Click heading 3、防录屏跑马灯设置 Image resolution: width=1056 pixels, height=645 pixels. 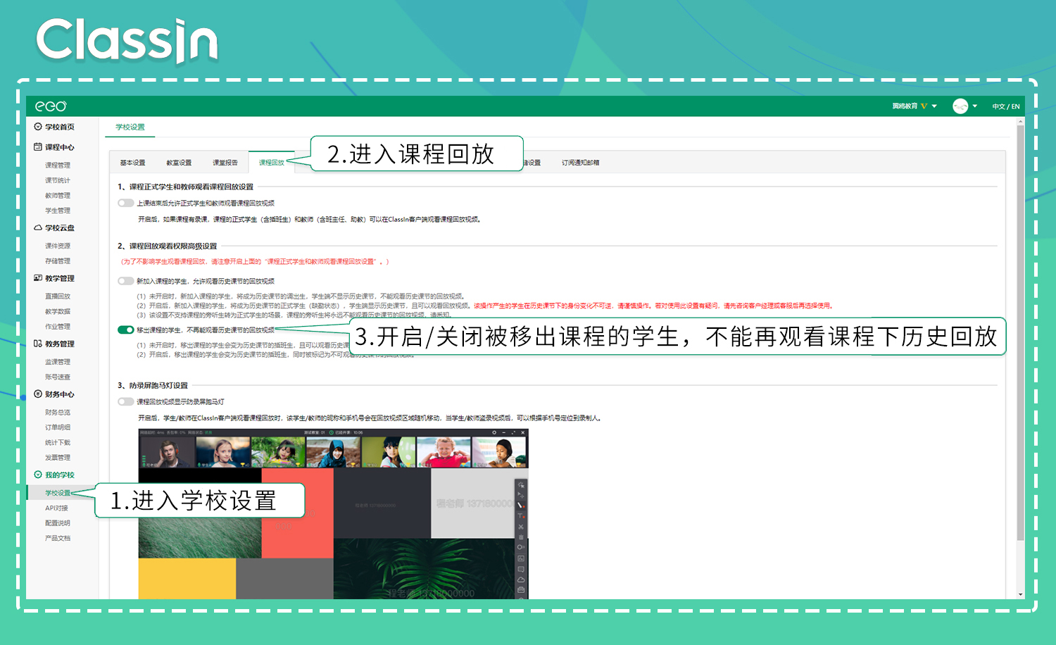[x=152, y=385]
